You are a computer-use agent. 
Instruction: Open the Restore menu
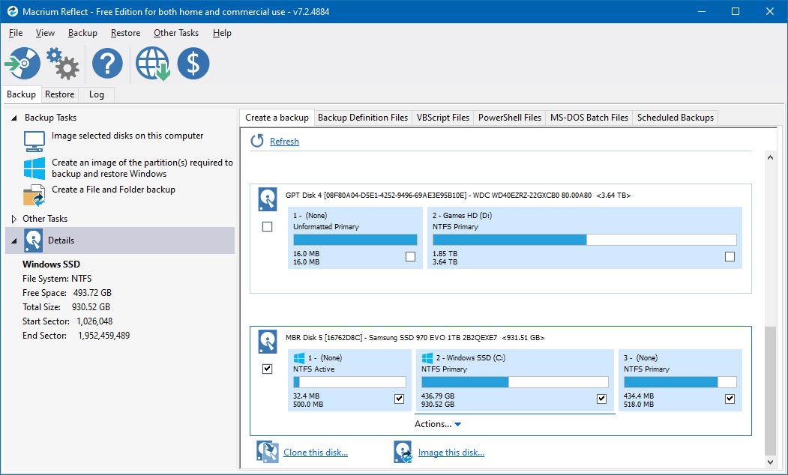(126, 33)
